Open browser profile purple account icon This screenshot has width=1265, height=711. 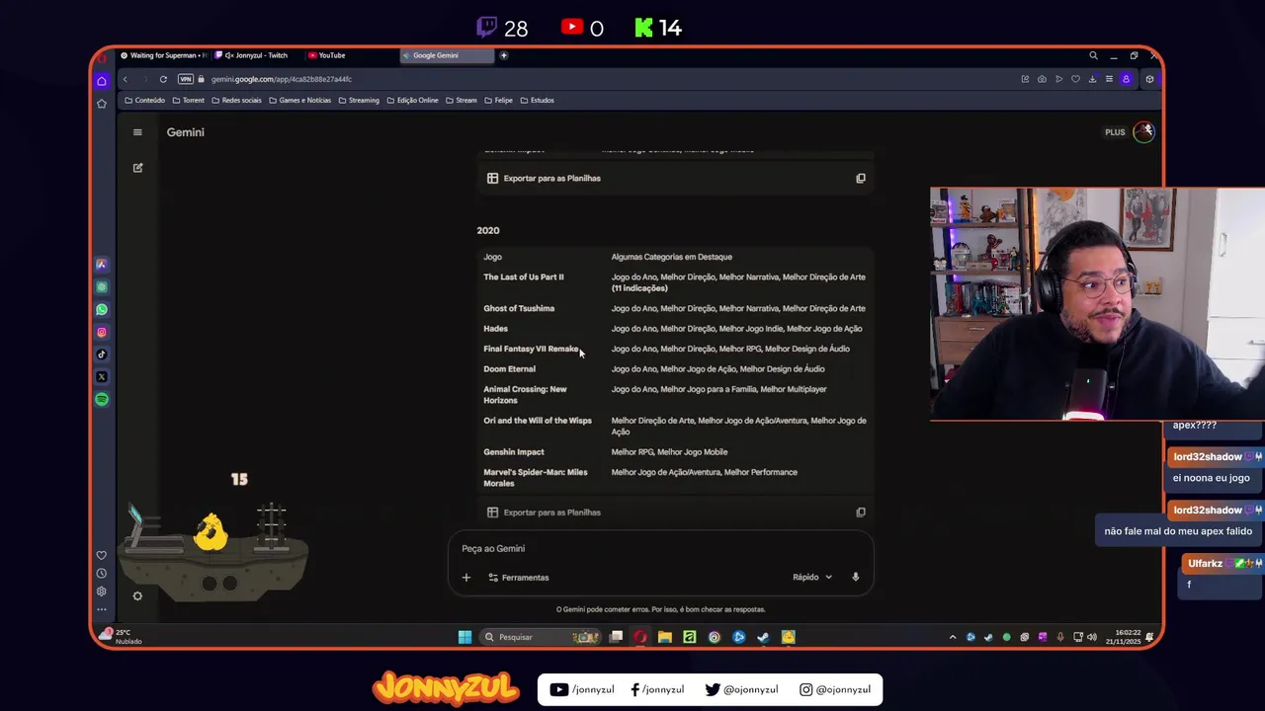(1126, 79)
